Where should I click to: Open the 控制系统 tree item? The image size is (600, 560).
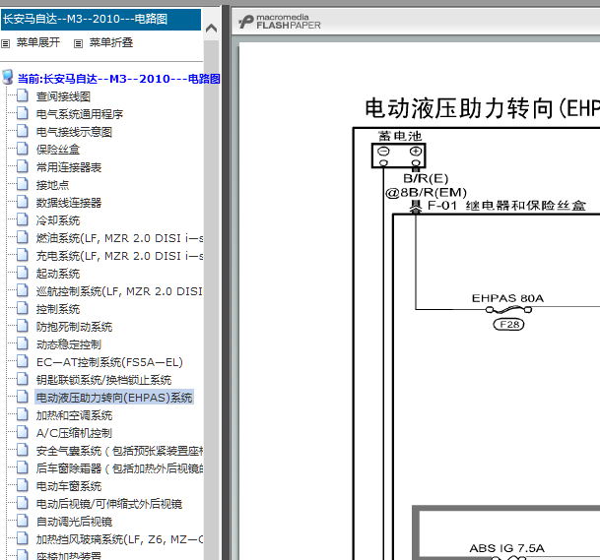[58, 309]
